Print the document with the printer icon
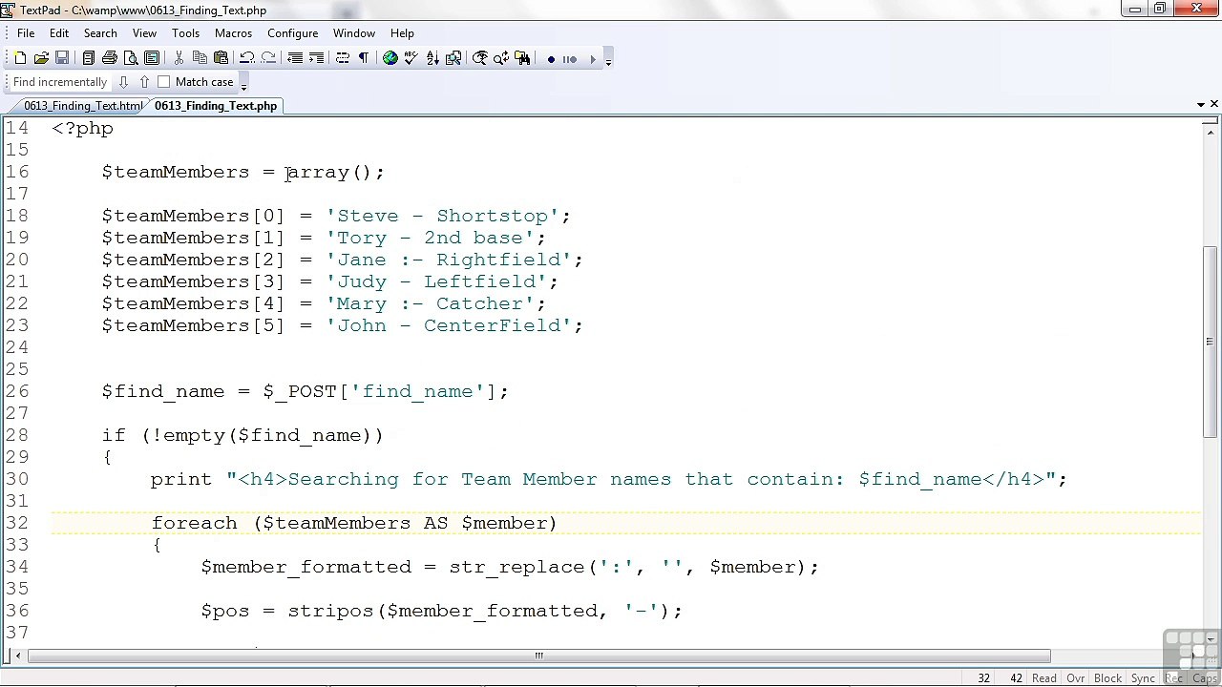 point(109,58)
